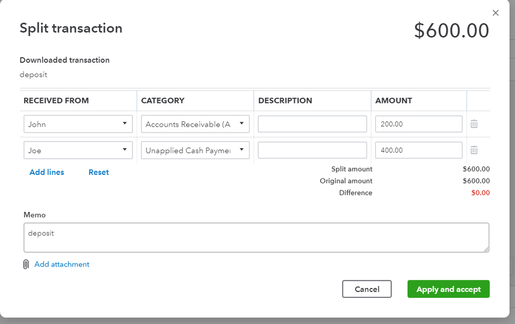Open the John received-from dropdown
The width and height of the screenshot is (515, 324).
tap(78, 124)
